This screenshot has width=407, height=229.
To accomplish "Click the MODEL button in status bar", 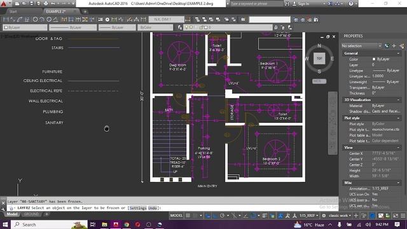I will coord(177,216).
